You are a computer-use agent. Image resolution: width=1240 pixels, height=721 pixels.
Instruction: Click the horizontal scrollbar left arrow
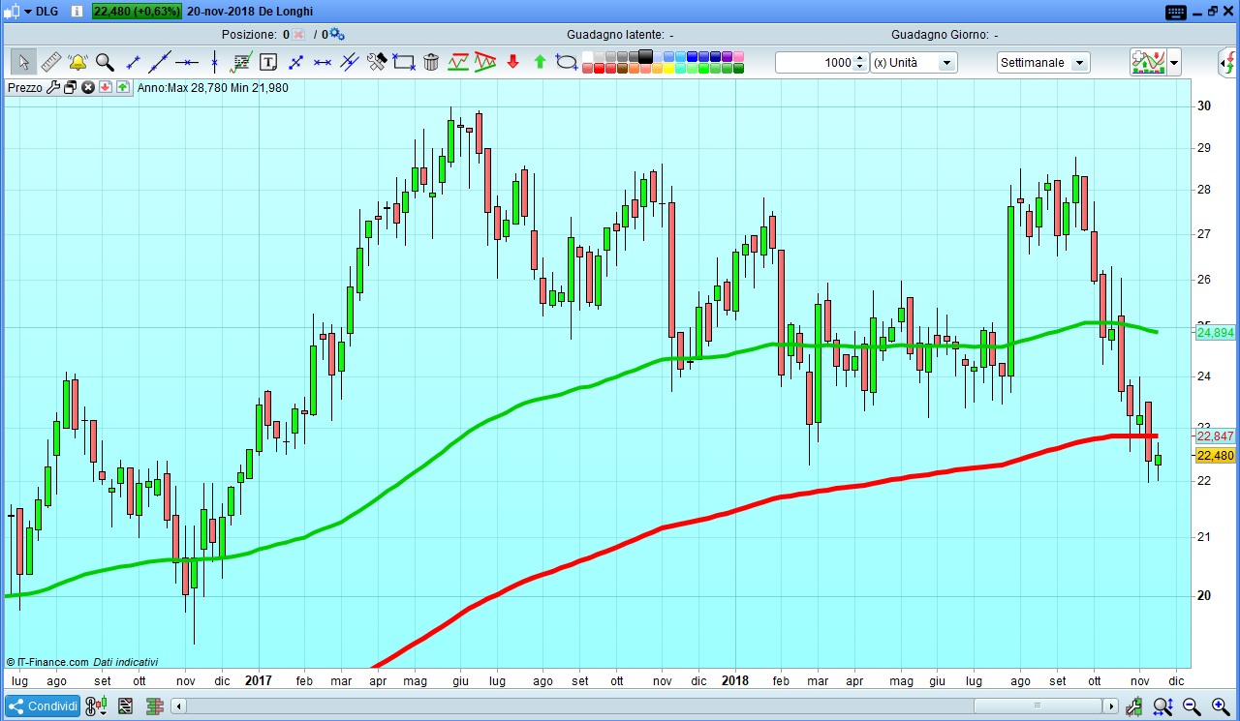178,706
